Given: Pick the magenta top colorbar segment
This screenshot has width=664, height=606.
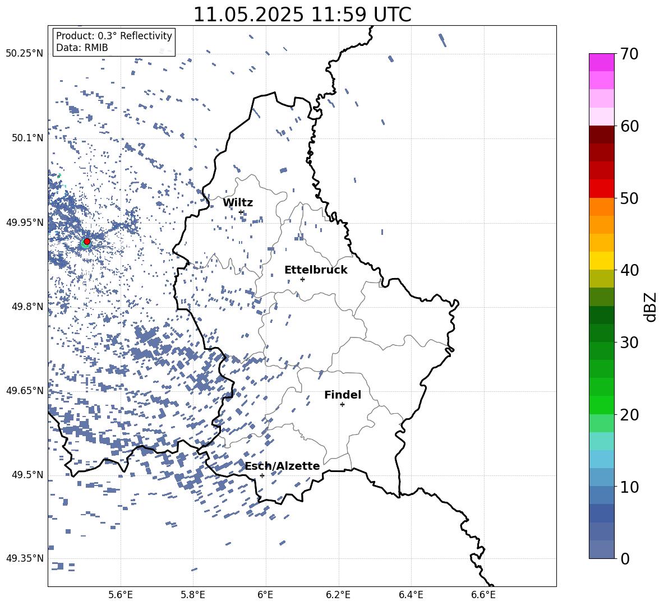Looking at the screenshot, I should click(x=602, y=63).
